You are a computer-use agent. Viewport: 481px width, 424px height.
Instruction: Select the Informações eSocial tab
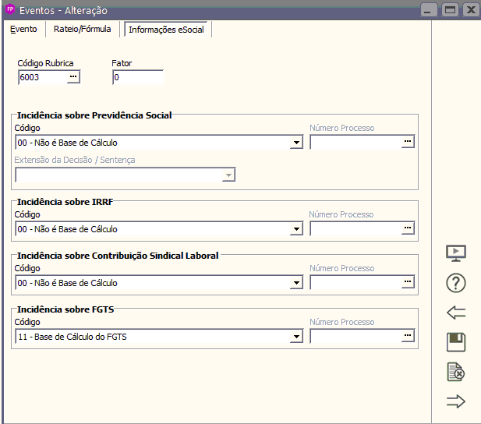pyautogui.click(x=166, y=30)
